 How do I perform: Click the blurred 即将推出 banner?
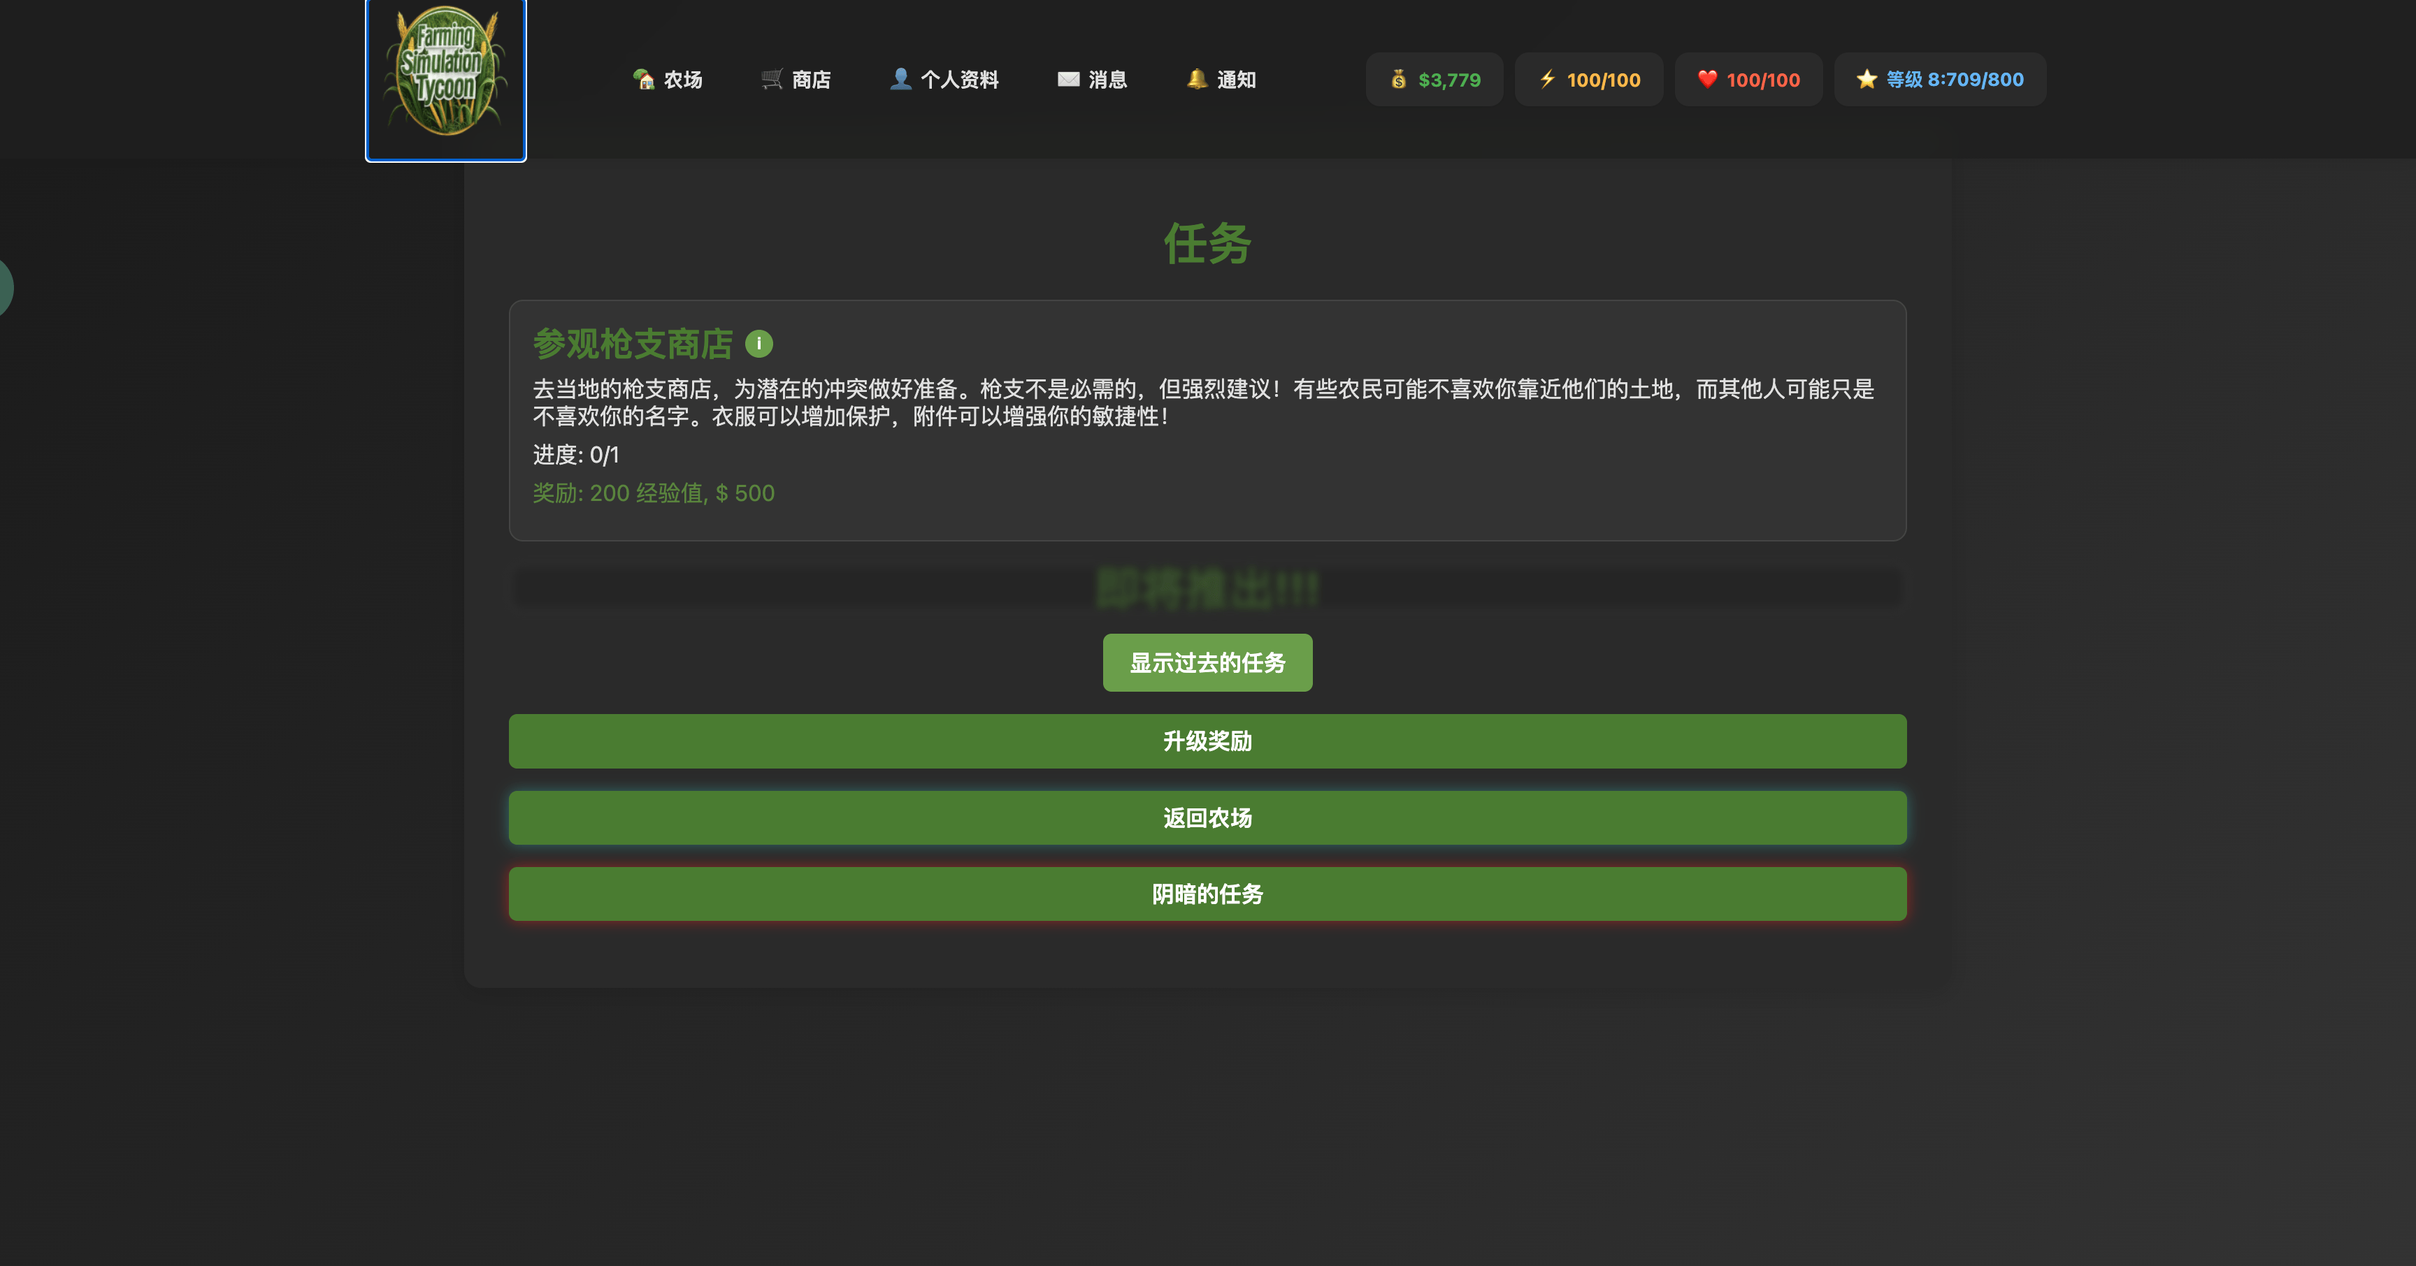tap(1207, 588)
